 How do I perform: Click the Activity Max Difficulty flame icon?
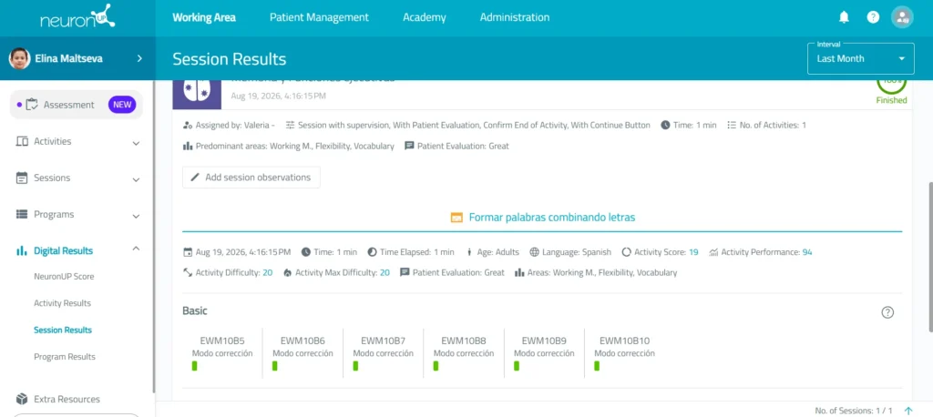tap(288, 273)
